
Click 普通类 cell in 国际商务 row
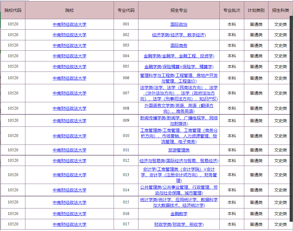[256, 46]
